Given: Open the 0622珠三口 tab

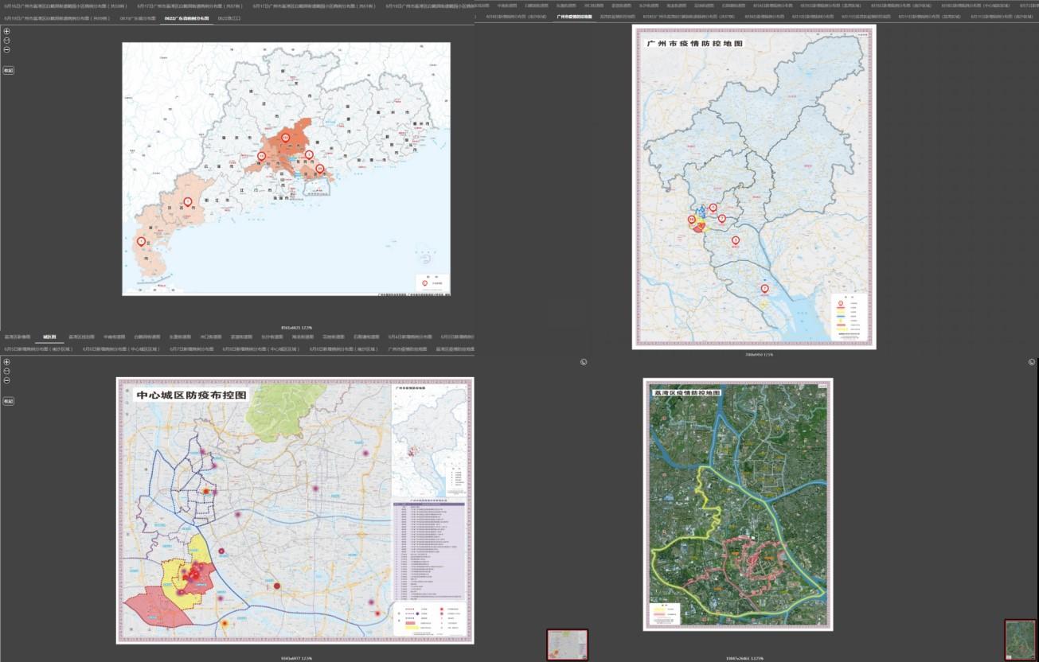Looking at the screenshot, I should pyautogui.click(x=229, y=17).
